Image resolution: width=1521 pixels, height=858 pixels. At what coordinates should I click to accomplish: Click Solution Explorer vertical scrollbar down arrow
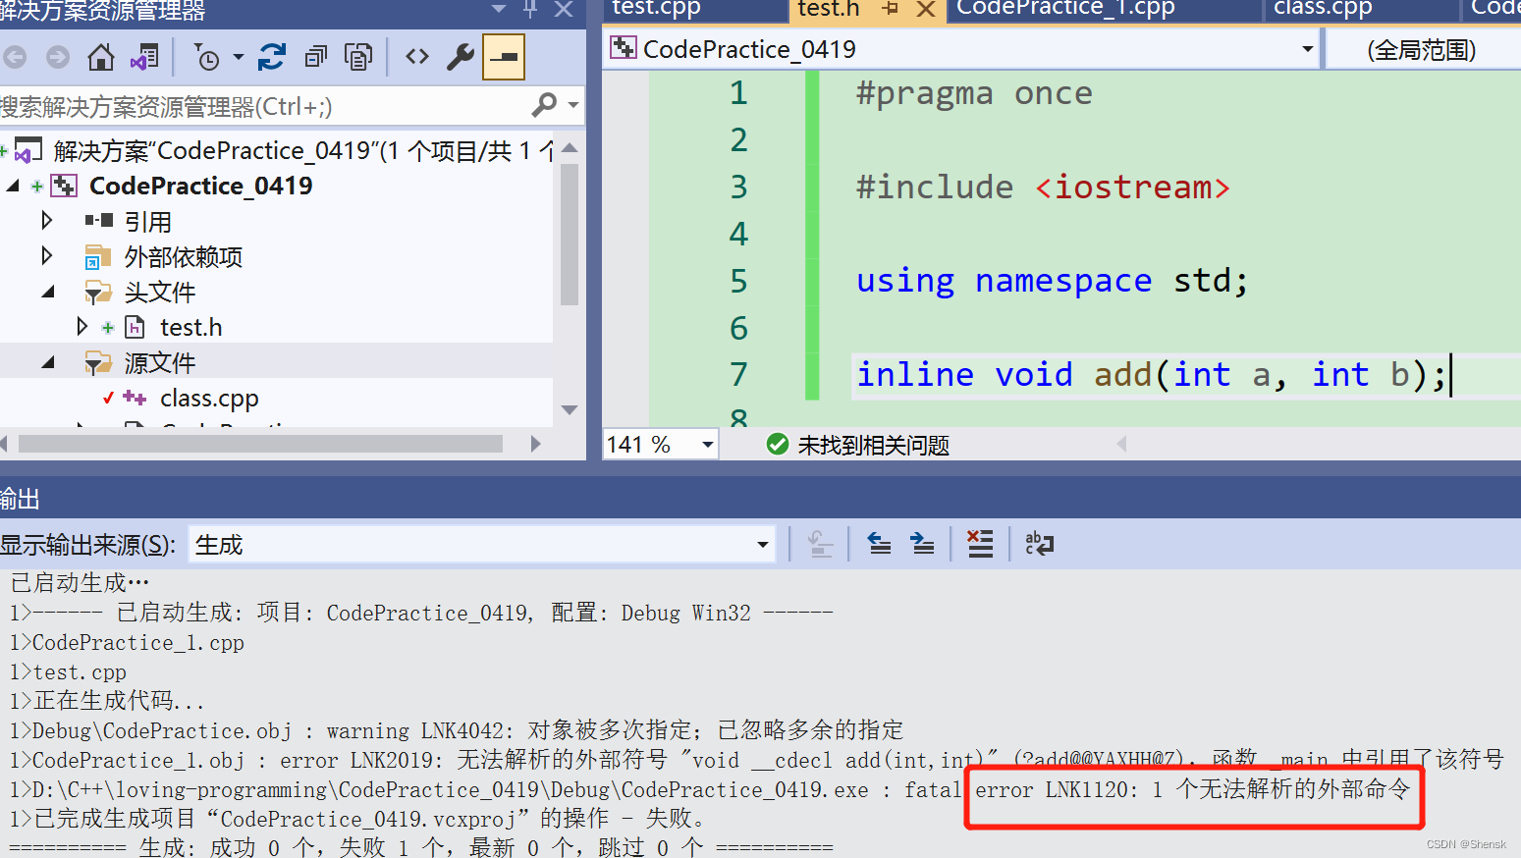(570, 409)
